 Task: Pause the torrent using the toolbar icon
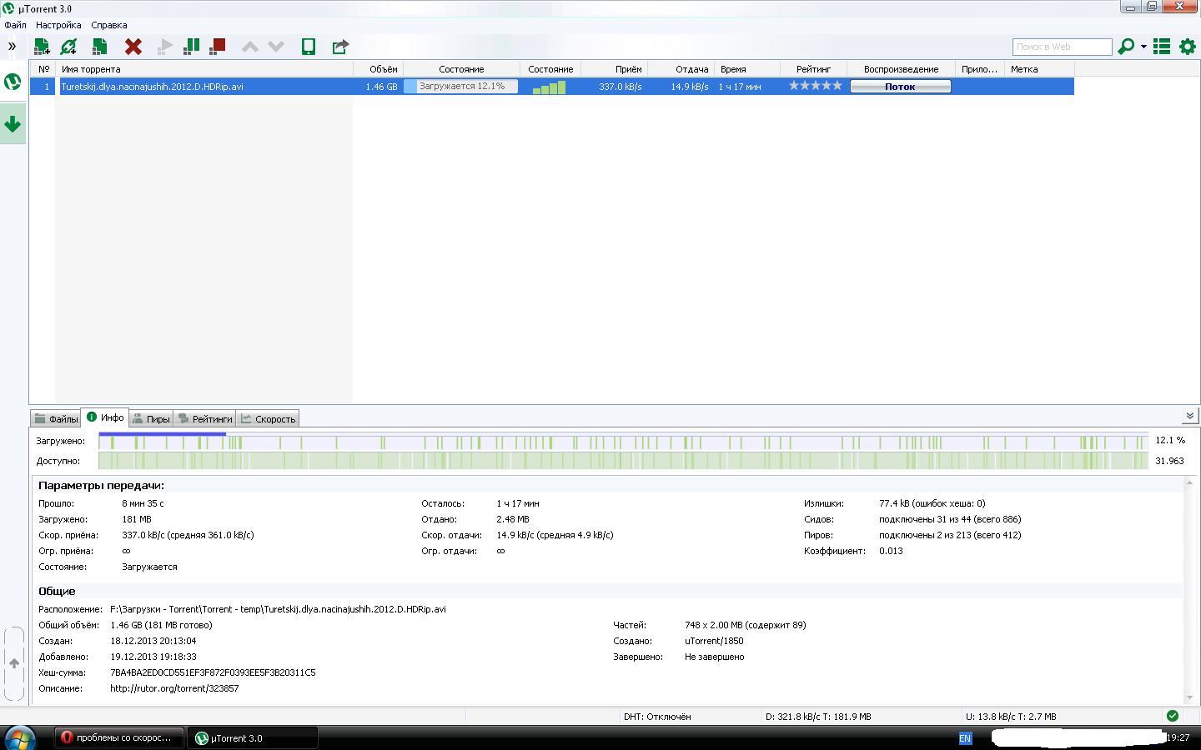(191, 47)
